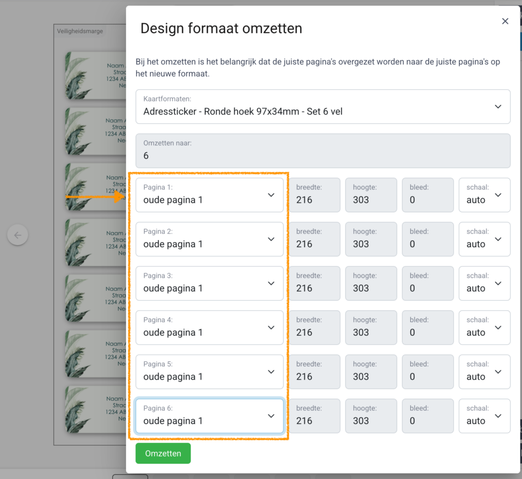The image size is (522, 479).
Task: Open schaal dropdown for Pagina 6
Action: click(484, 416)
